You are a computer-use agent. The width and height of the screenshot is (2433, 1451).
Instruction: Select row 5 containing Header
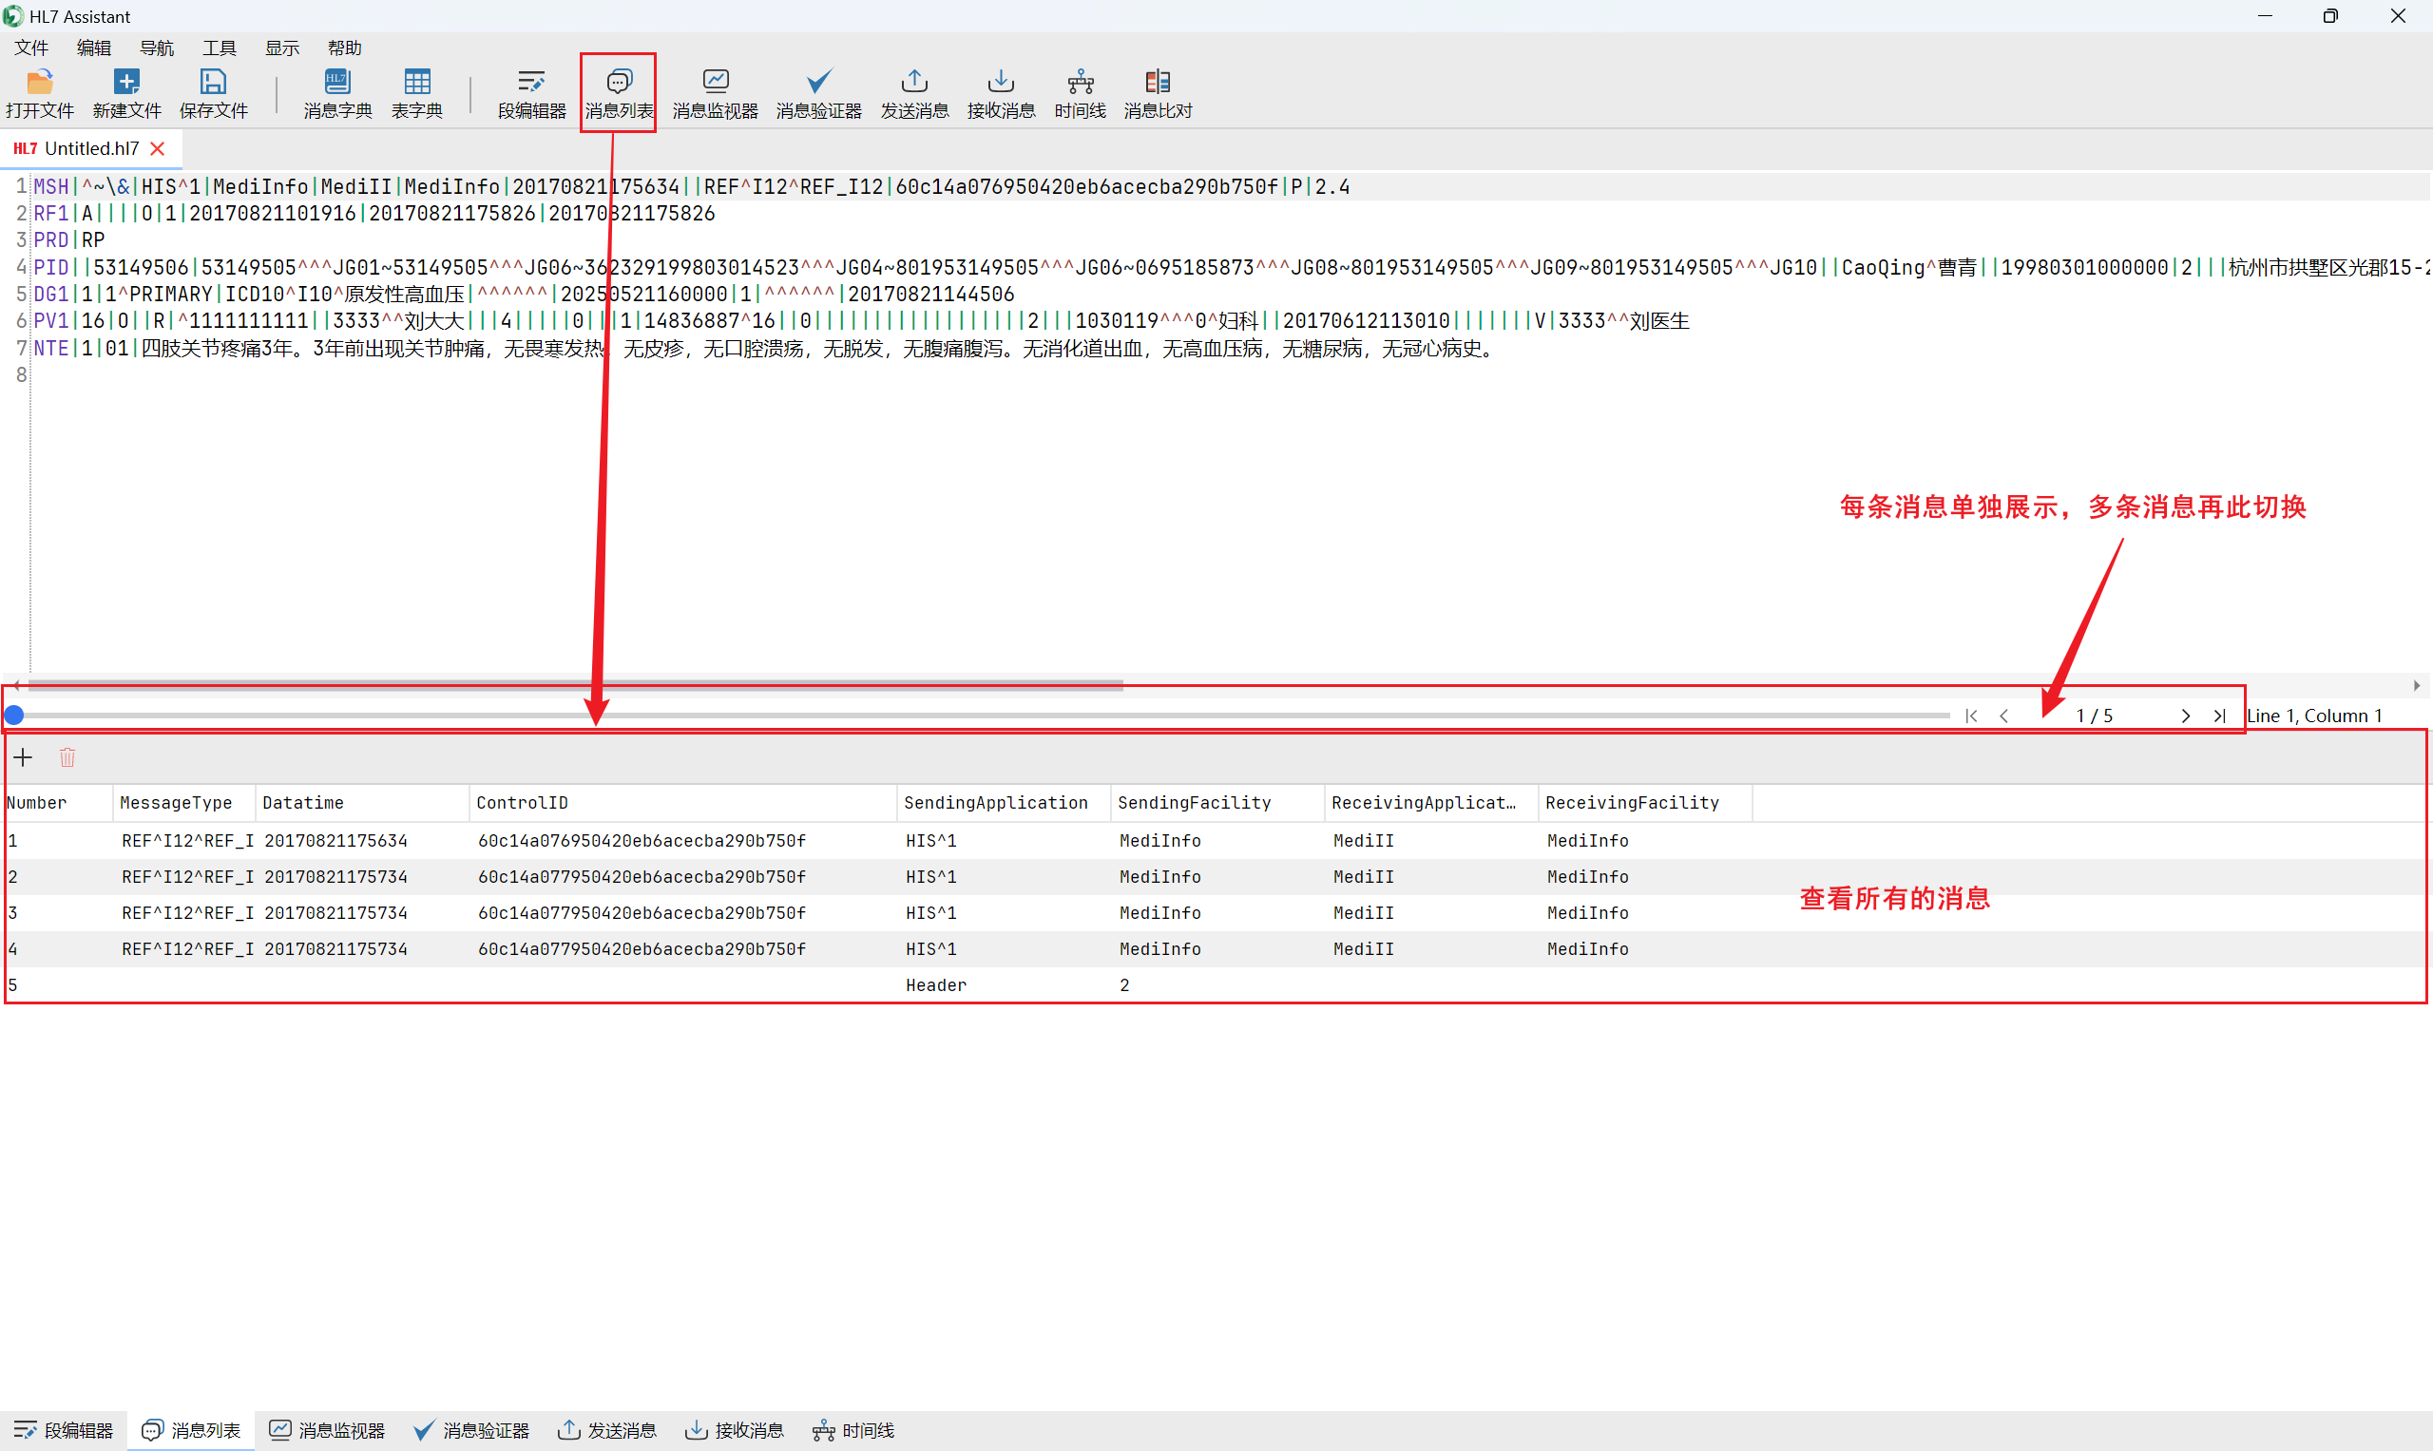click(1215, 985)
